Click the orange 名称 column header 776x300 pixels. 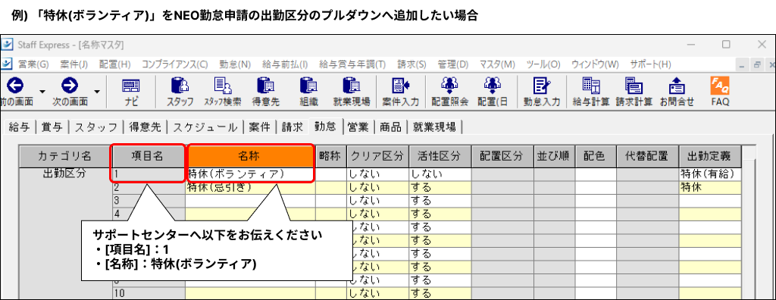(250, 156)
